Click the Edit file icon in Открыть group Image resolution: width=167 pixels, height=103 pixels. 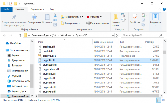click(x=143, y=20)
